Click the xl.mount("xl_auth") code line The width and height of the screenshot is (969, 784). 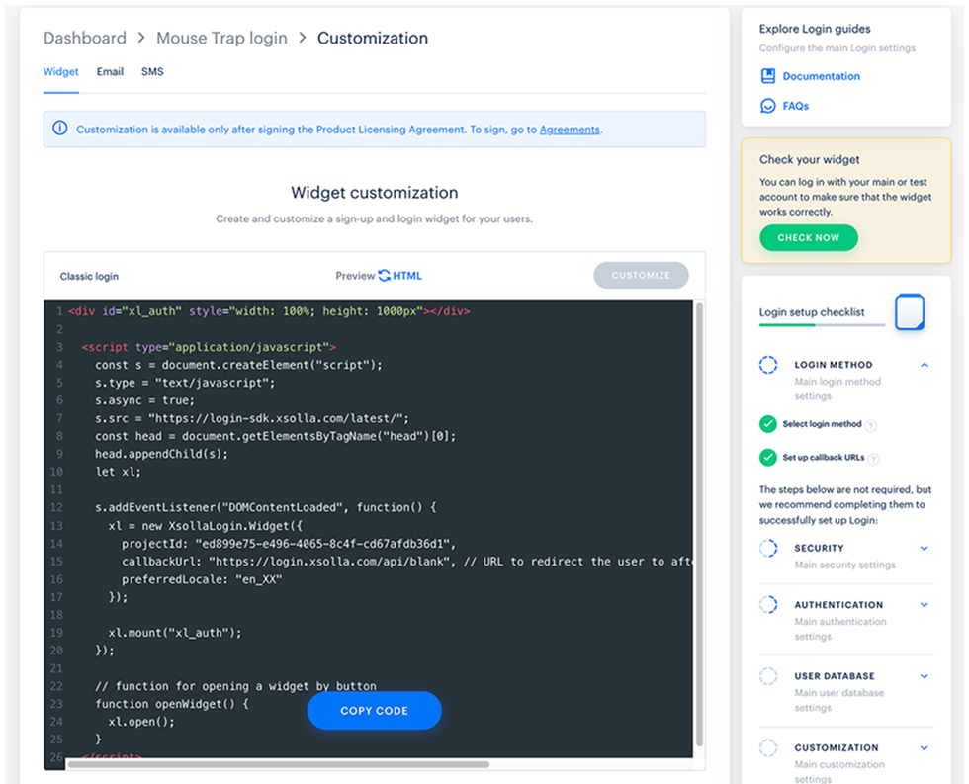[x=175, y=633]
